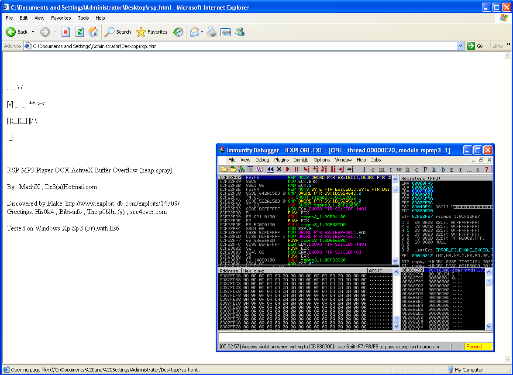Expand the Forward button dropdown arrow
This screenshot has height=375, width=513.
coord(55,32)
